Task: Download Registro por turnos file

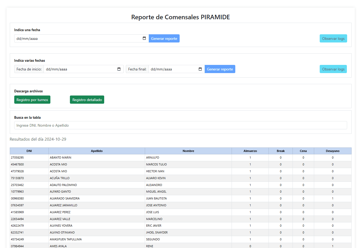Action: pos(32,100)
